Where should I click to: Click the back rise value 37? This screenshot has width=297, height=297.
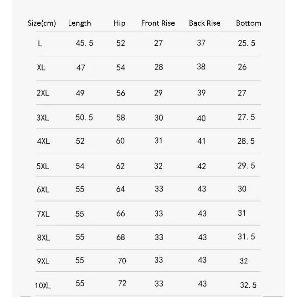point(201,43)
